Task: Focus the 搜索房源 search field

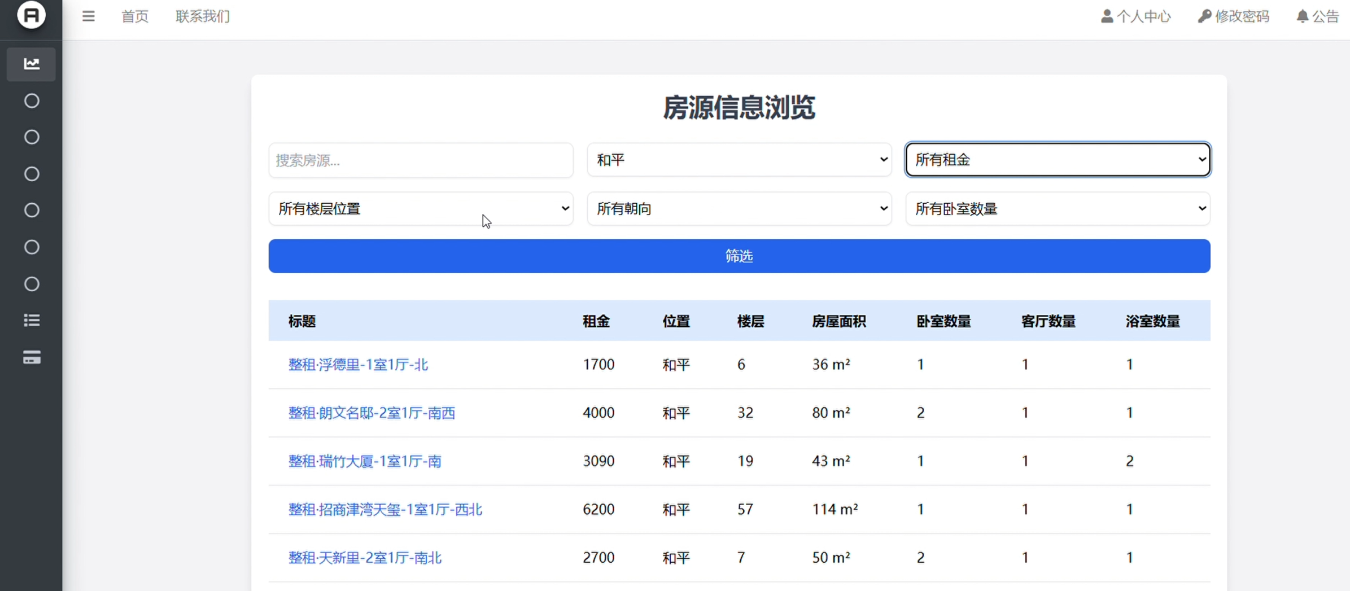Action: [421, 160]
